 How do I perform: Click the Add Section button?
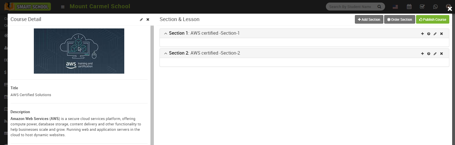coord(369,19)
